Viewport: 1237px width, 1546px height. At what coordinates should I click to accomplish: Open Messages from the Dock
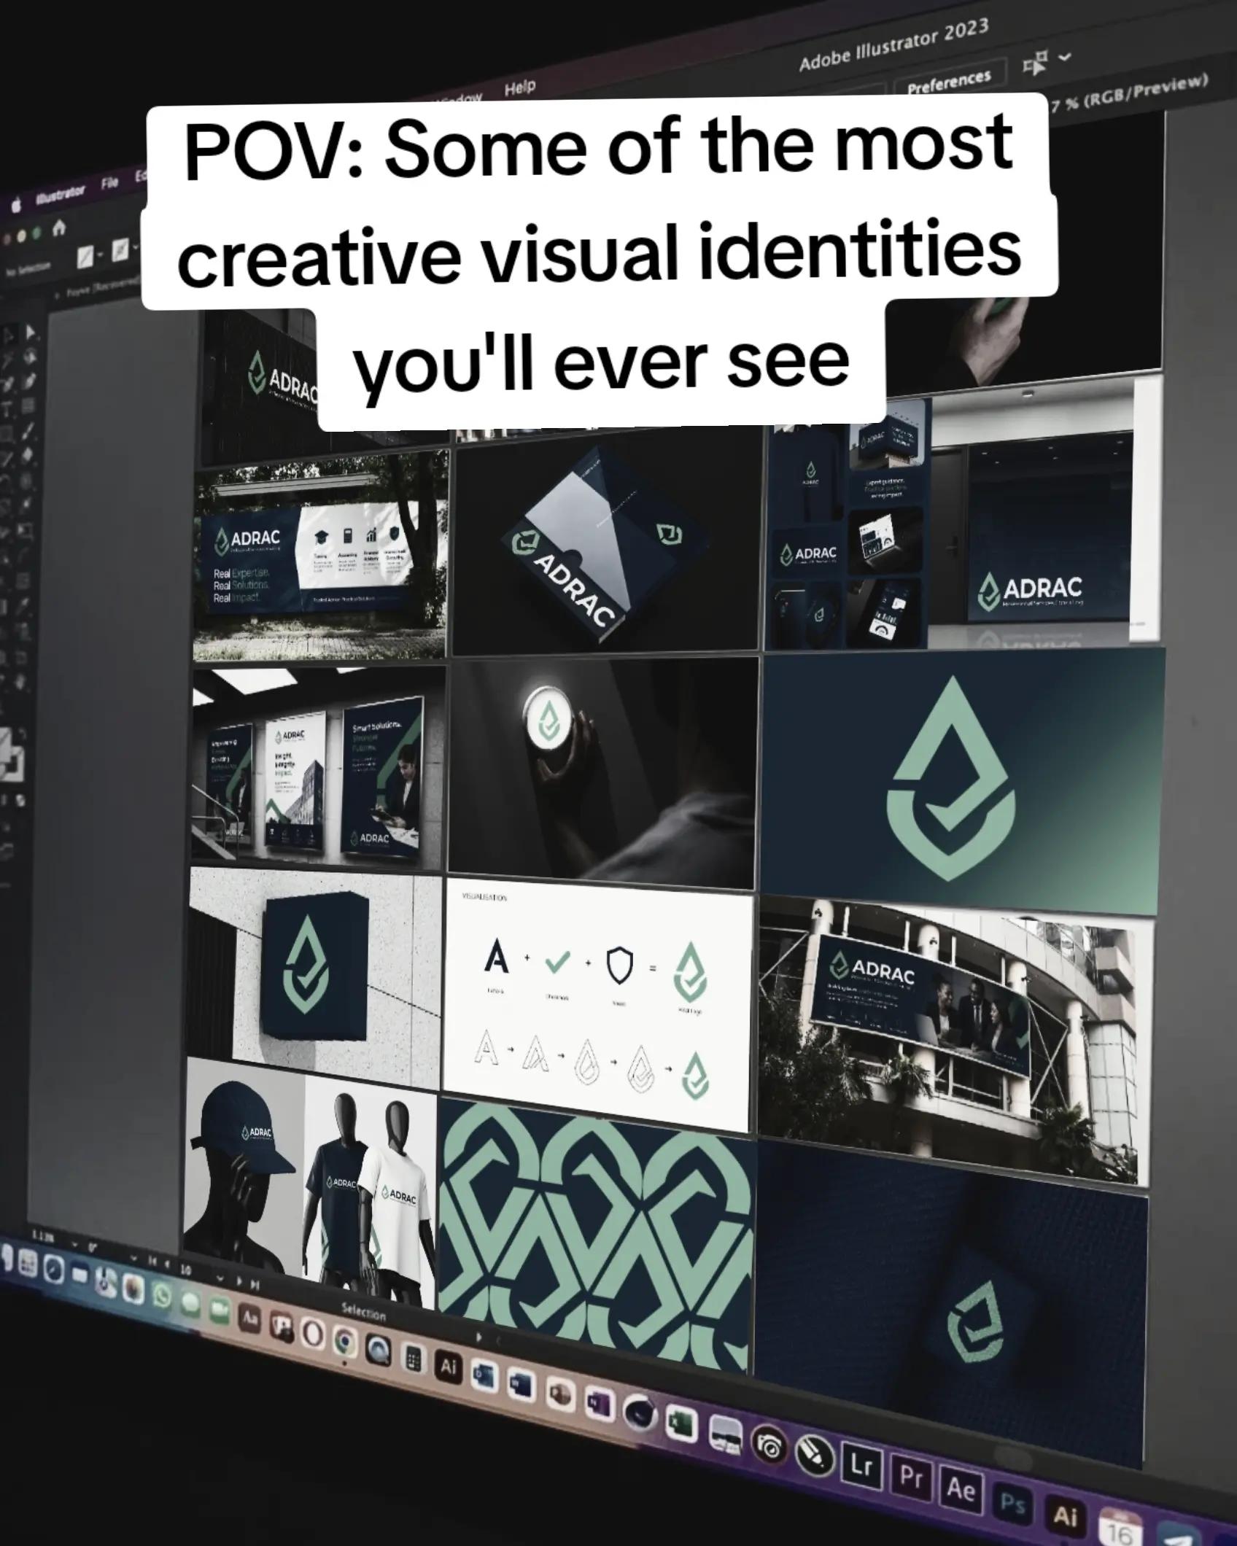pos(190,1304)
